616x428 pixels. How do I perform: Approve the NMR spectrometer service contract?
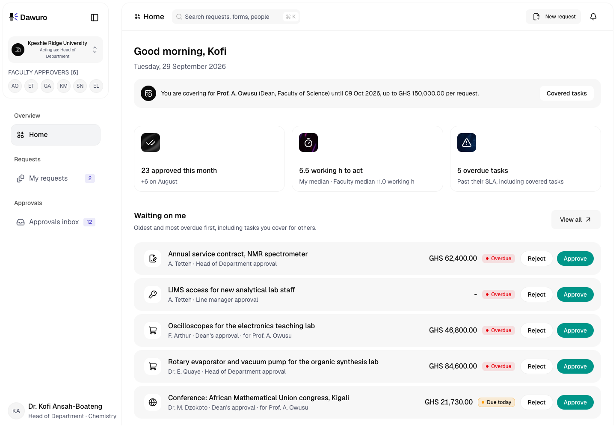575,259
